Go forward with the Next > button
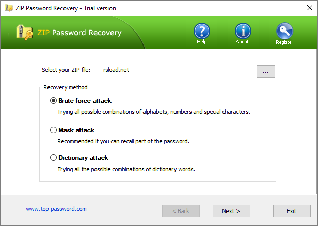Viewport: 318px width, 226px height. coord(231,211)
